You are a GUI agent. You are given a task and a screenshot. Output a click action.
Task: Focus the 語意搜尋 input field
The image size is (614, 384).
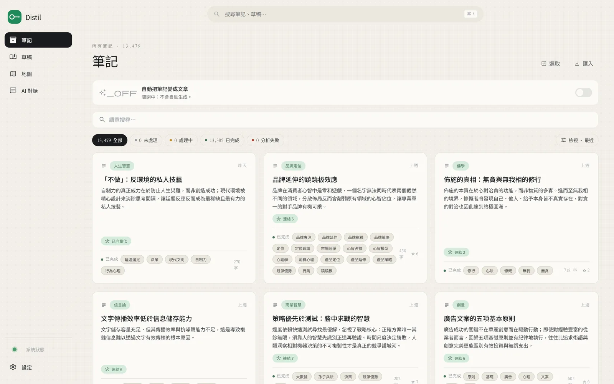point(345,119)
